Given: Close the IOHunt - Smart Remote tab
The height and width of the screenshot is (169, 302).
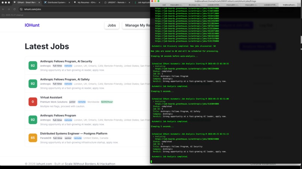Looking at the screenshot, I should (x=39, y=3).
